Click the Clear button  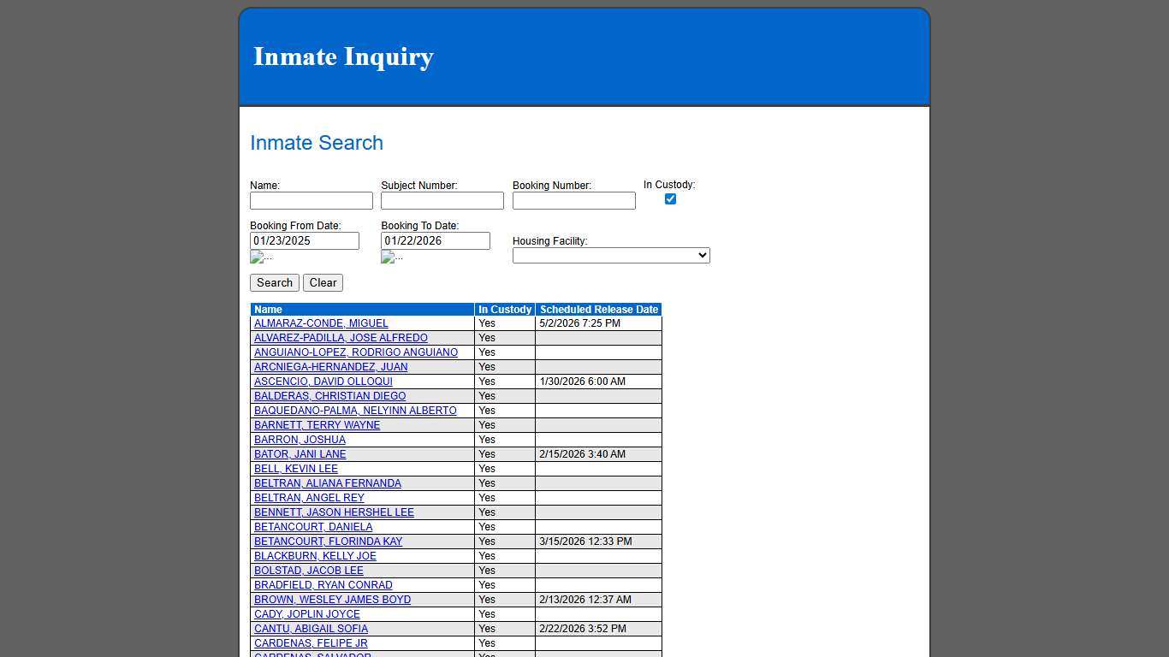coord(323,282)
